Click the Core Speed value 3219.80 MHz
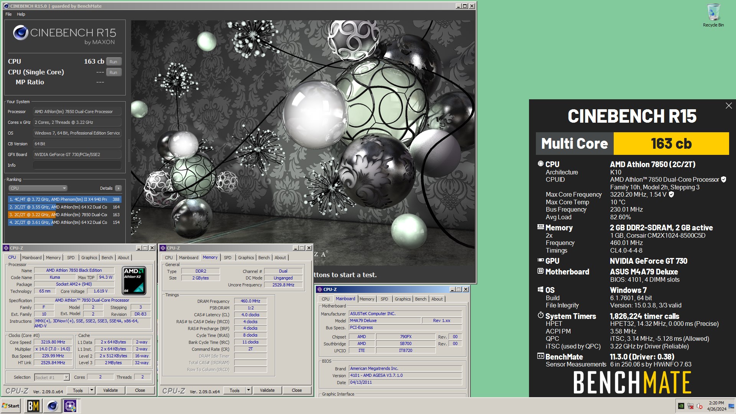 [53, 342]
